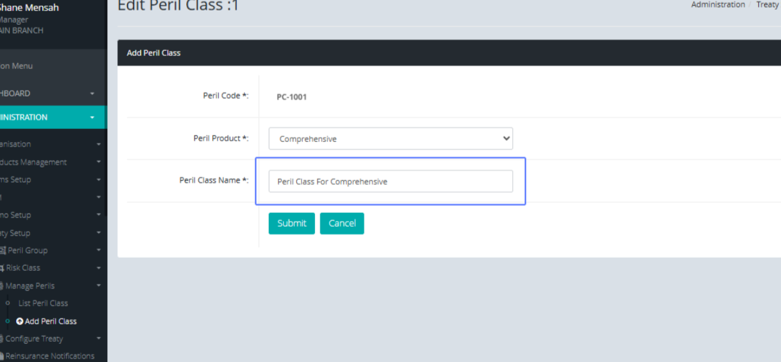Expand the Configure Treaty submenu
This screenshot has height=362, width=781.
click(98, 339)
